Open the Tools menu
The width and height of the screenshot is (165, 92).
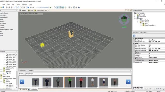pyautogui.click(x=18, y=4)
